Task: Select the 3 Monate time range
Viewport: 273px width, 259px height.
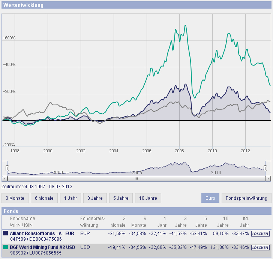Action: (x=15, y=198)
